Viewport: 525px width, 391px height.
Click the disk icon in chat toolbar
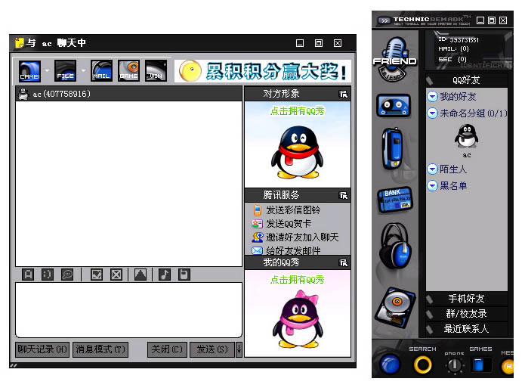tap(184, 275)
